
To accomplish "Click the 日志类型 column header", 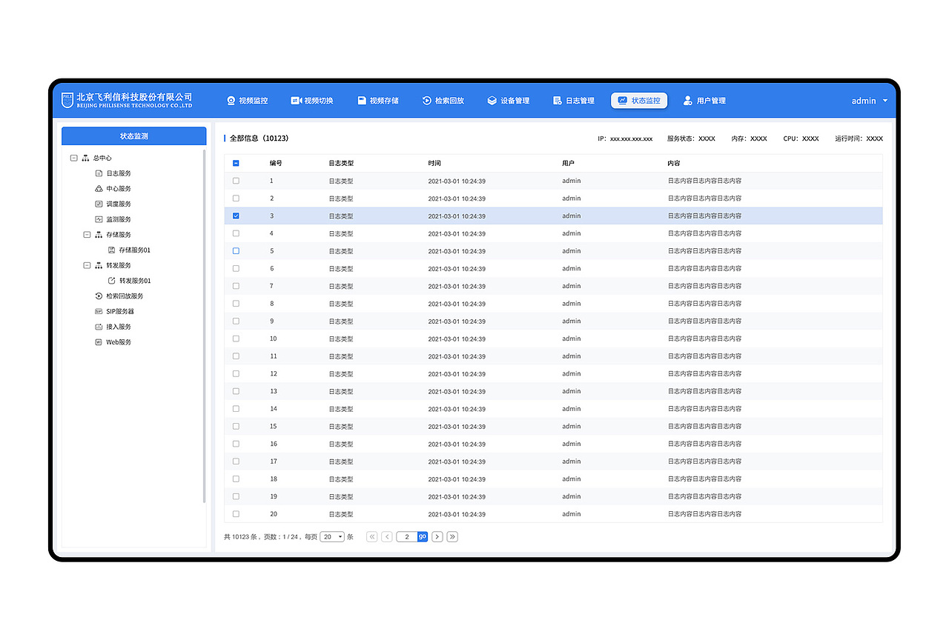I will coord(342,163).
